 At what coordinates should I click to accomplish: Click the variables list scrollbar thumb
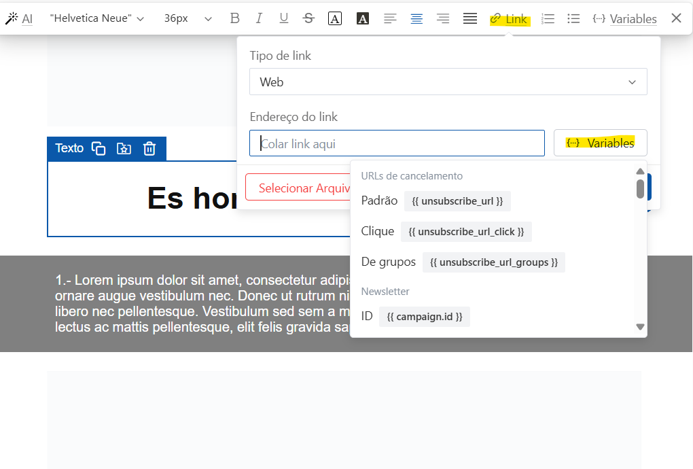click(640, 189)
